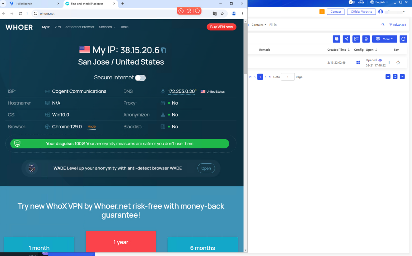Open the Advanced filter options
This screenshot has height=256, width=412.
coord(398,25)
